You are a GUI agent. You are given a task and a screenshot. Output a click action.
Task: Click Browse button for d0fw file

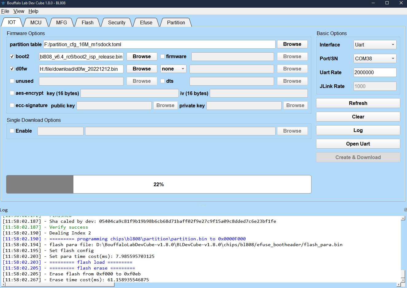[x=142, y=69]
